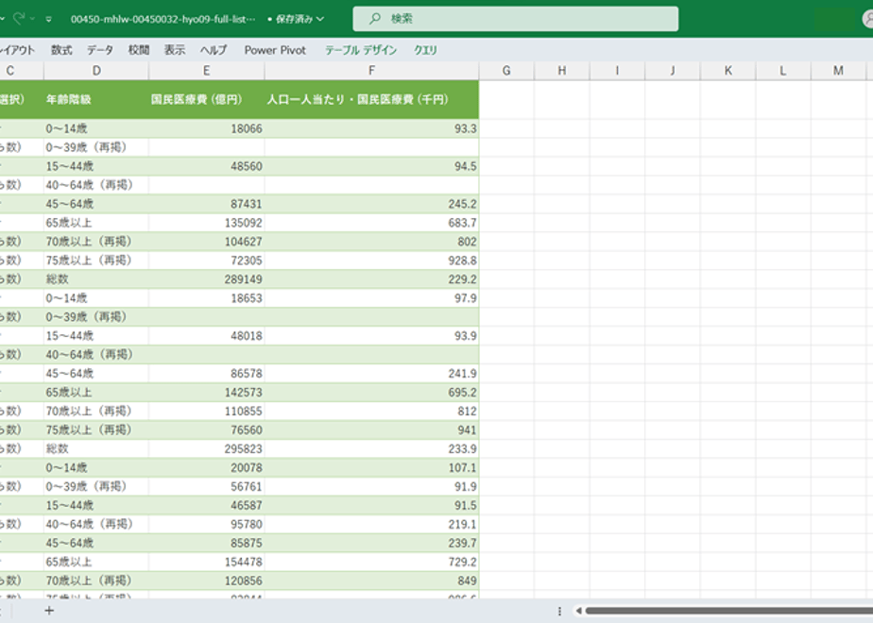Click the user account avatar icon
Image resolution: width=873 pixels, height=623 pixels.
(867, 19)
